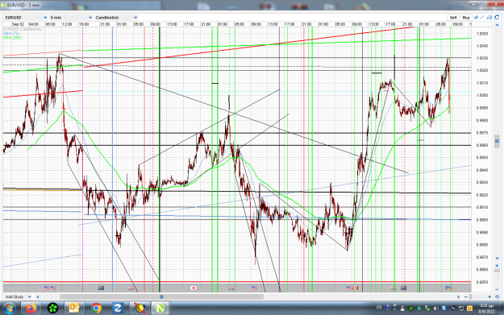Click the EMA (200) legend label
This screenshot has width=504, height=315.
13,37
